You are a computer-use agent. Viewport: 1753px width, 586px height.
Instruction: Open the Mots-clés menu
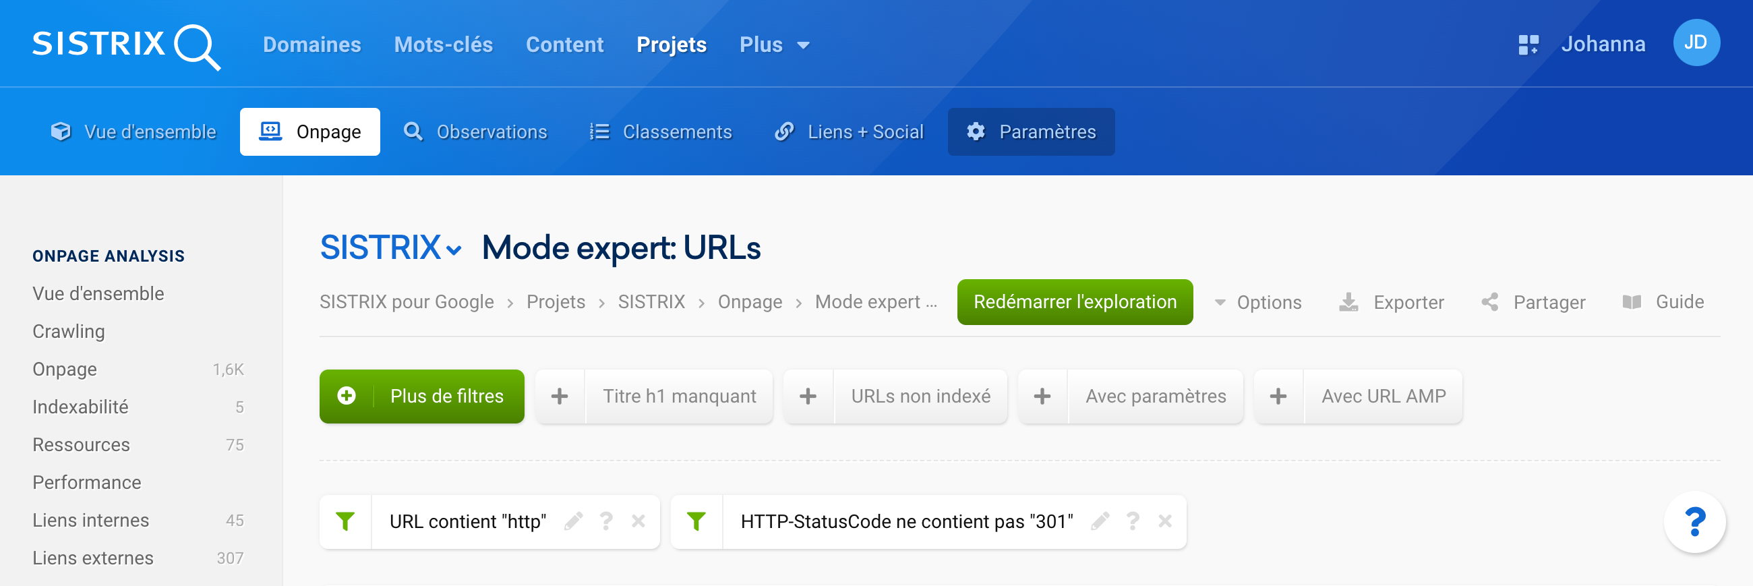(x=443, y=45)
